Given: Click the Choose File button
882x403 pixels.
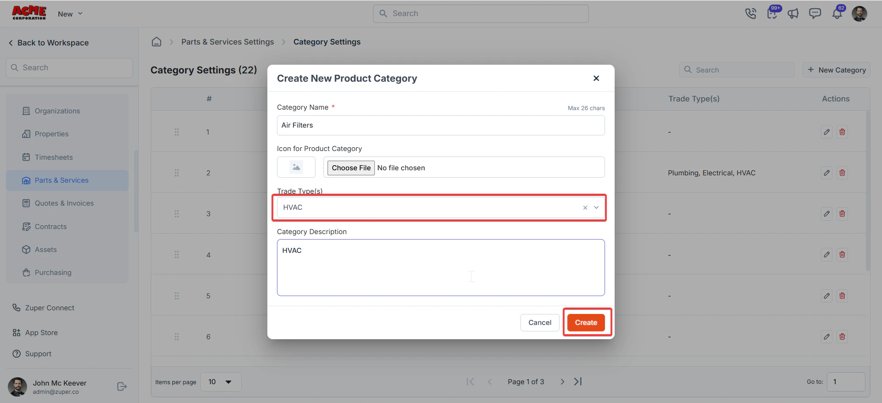Looking at the screenshot, I should point(351,168).
